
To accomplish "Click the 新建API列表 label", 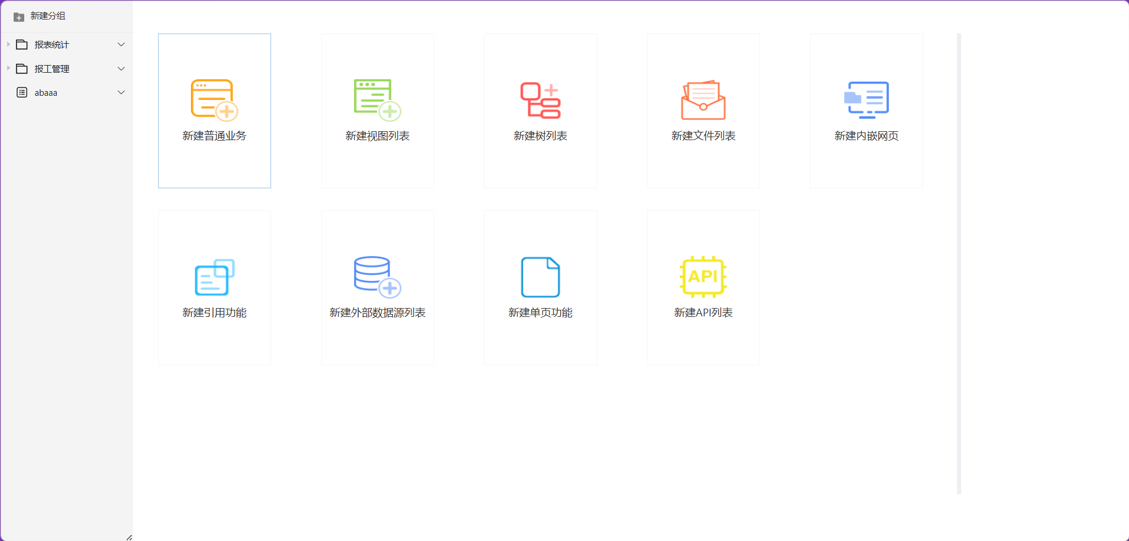I will 703,312.
